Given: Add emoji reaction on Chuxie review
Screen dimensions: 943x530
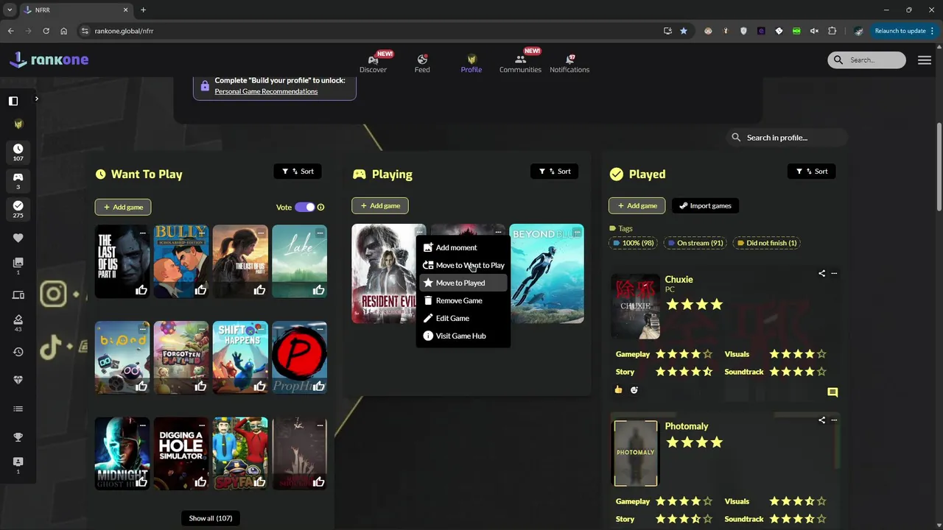Looking at the screenshot, I should (634, 389).
